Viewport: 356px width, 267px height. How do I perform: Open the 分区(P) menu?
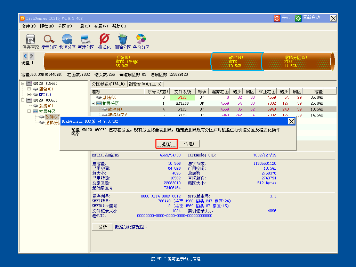(65, 26)
